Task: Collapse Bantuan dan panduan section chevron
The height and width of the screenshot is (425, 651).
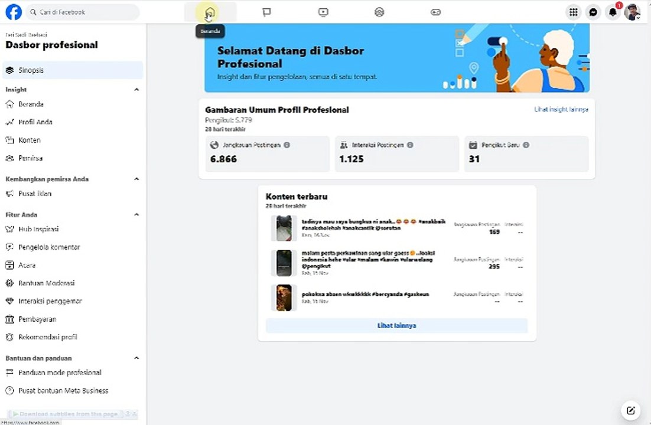Action: coord(136,358)
